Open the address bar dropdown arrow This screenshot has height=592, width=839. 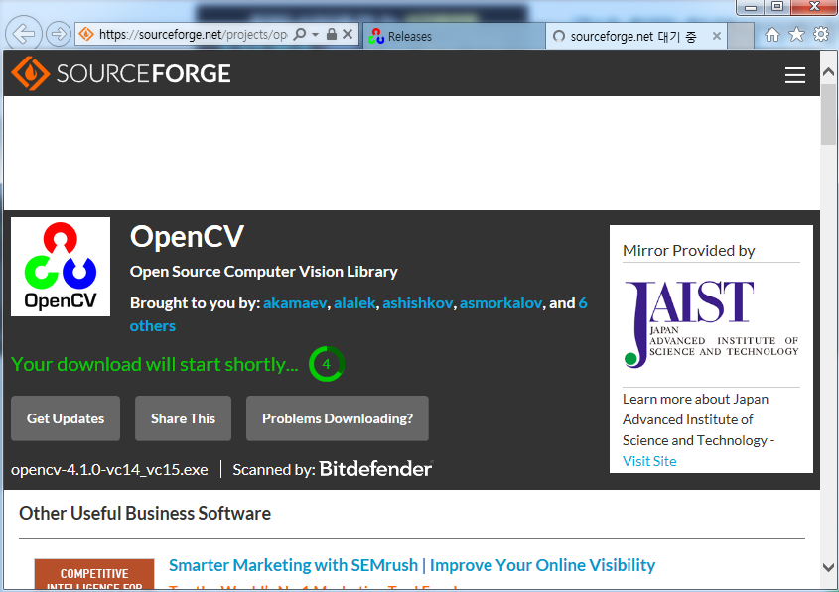315,34
